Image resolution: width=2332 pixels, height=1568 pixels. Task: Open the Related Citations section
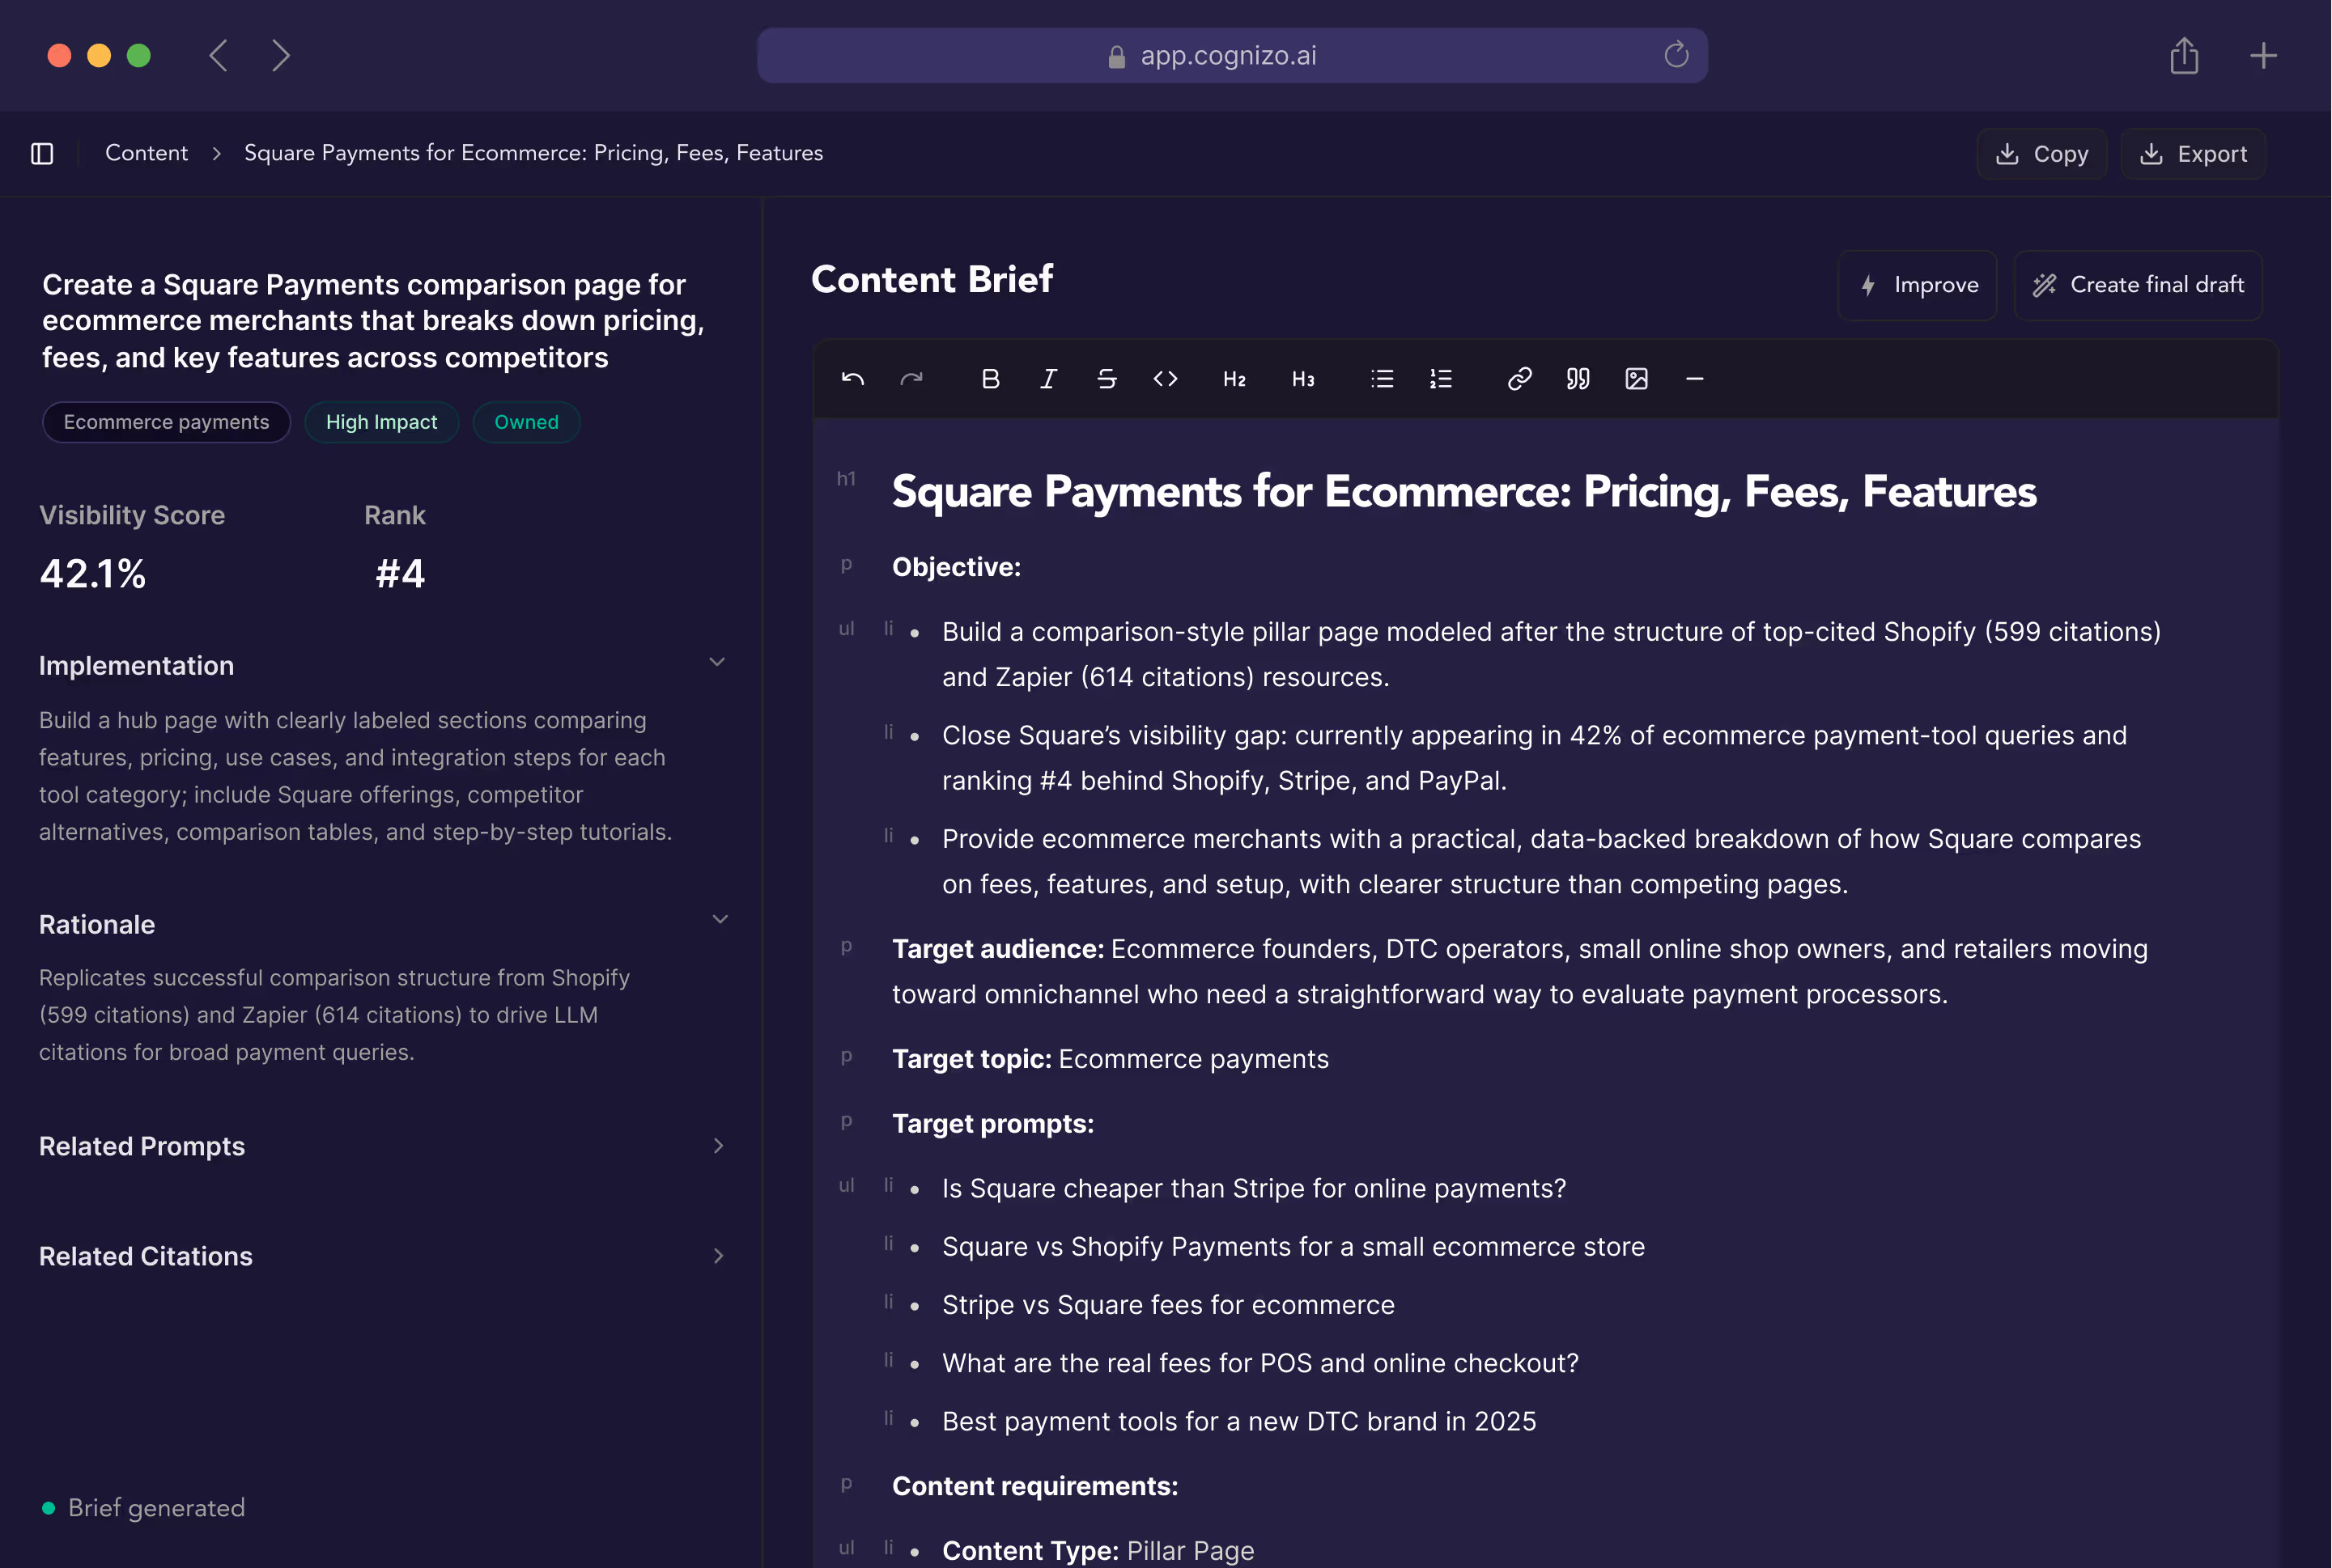[x=718, y=1256]
